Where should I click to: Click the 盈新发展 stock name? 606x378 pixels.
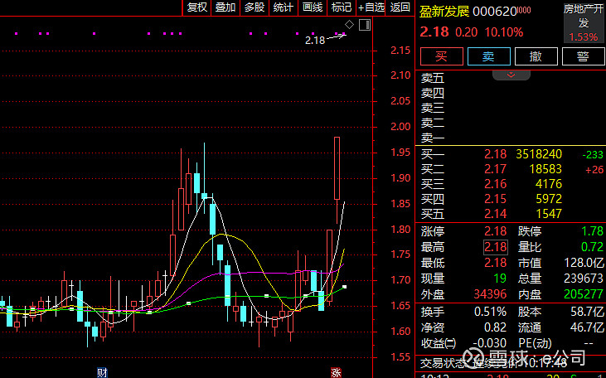point(445,12)
